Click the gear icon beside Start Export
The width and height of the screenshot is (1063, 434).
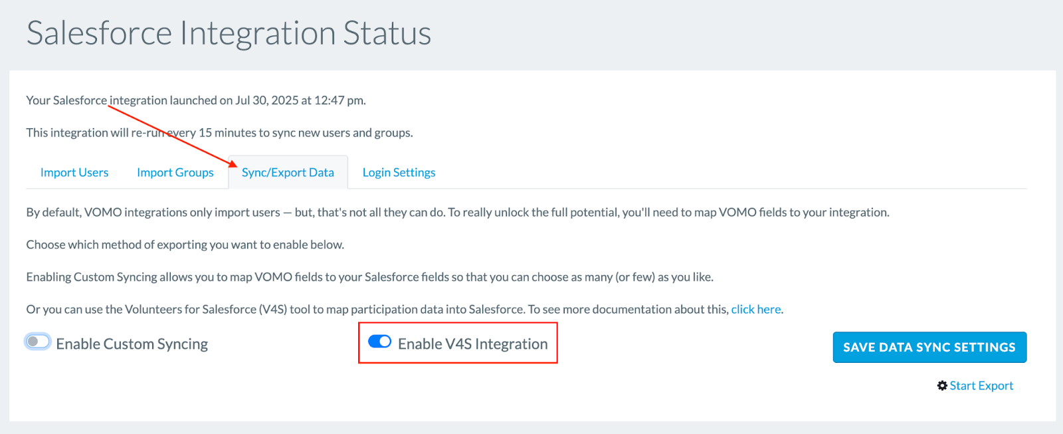point(942,385)
